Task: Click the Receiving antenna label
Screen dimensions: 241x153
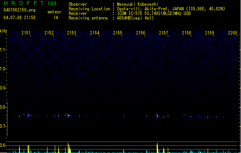Action: (x=88, y=18)
